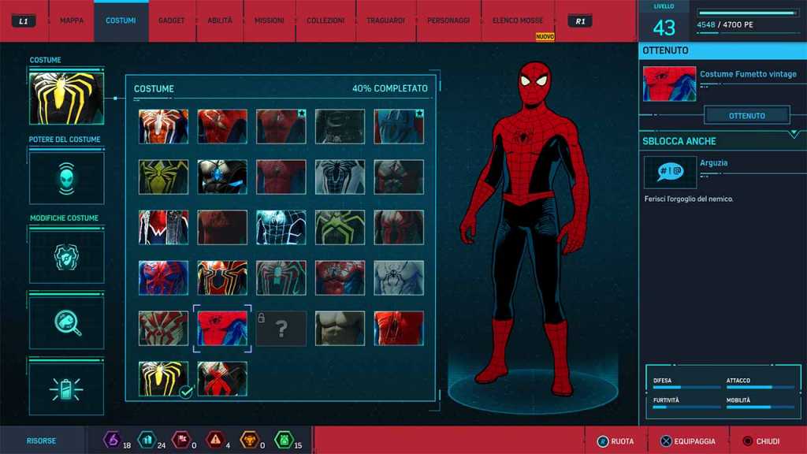
Task: Click the MOBILITÀ stat bar
Action: [761, 407]
